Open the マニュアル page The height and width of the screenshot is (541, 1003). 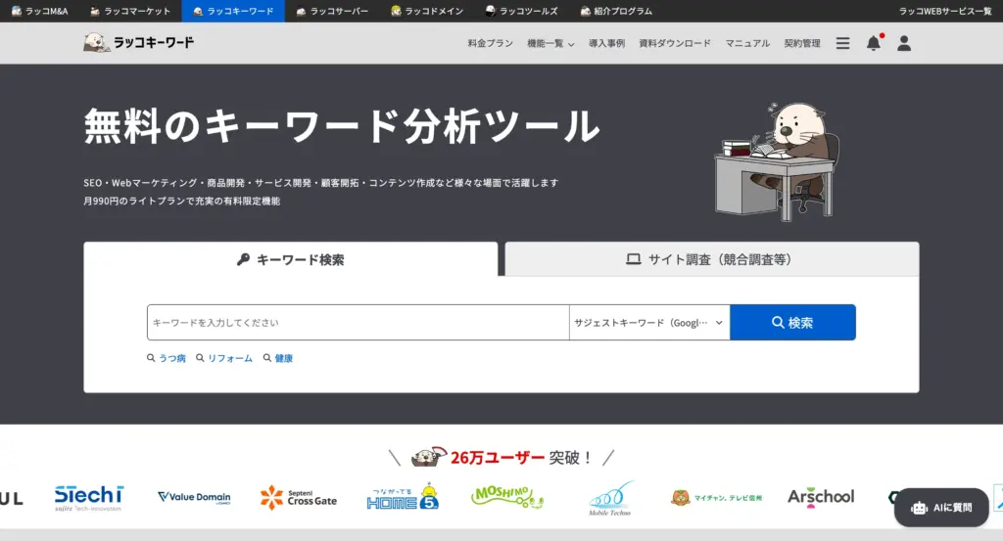pyautogui.click(x=747, y=43)
